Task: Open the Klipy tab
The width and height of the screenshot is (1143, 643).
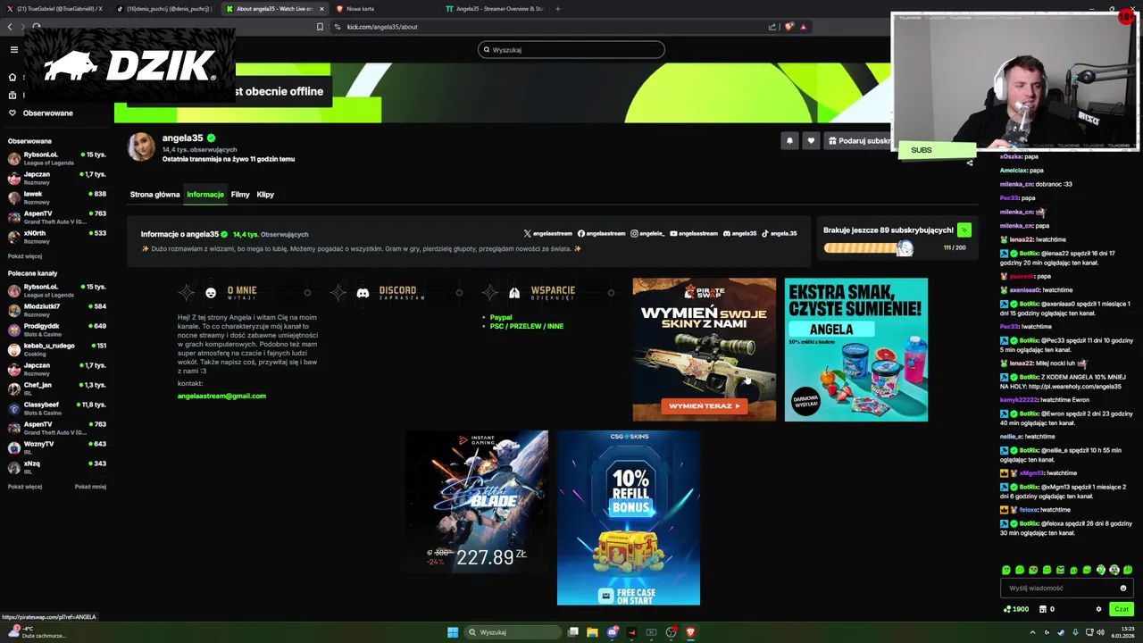Action: [265, 195]
